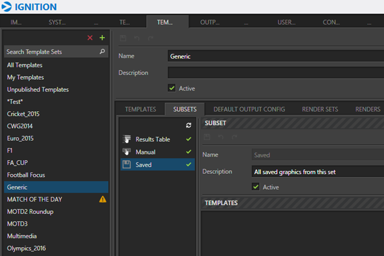This screenshot has width=384, height=256.
Task: Select All Templates in the list
Action: coord(56,65)
